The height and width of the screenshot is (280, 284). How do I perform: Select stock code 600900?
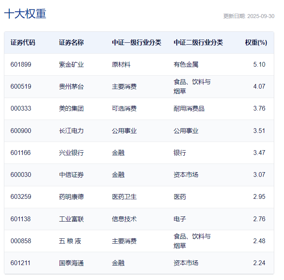click(x=21, y=131)
